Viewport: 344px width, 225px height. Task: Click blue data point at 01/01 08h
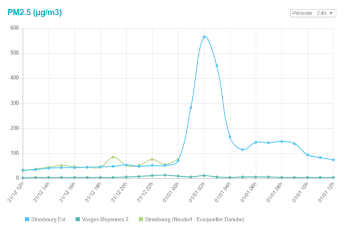[282, 141]
